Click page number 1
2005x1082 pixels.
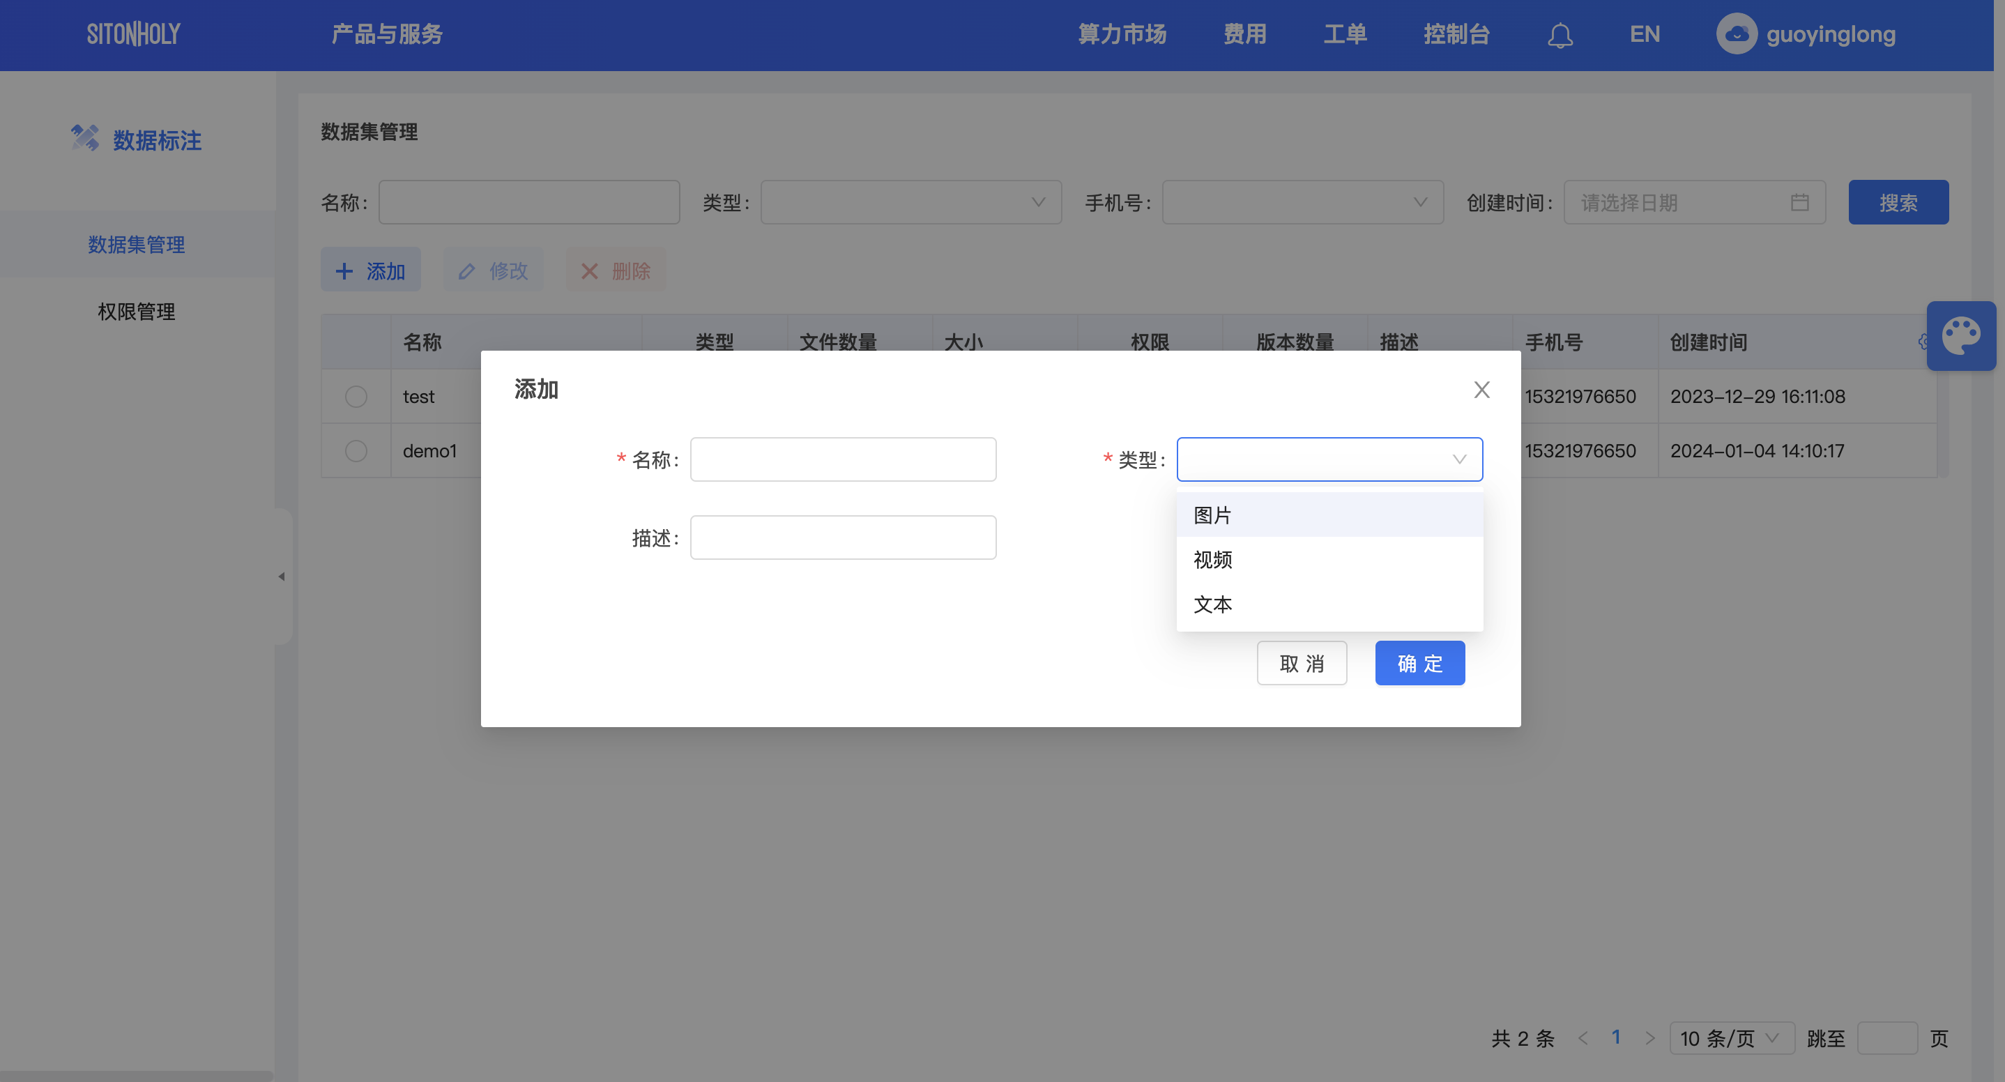(x=1616, y=1037)
